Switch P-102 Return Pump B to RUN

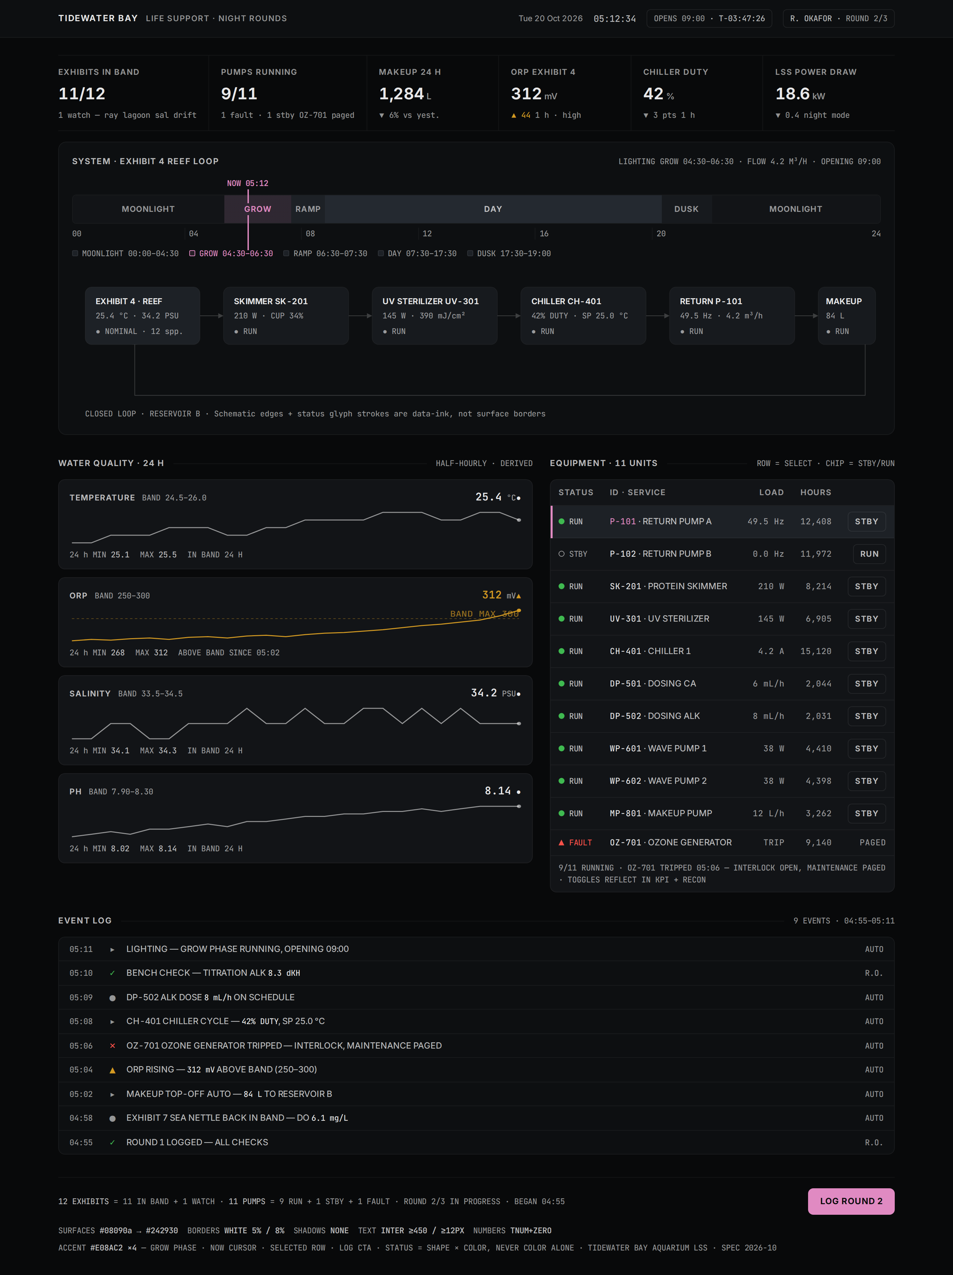pos(869,554)
